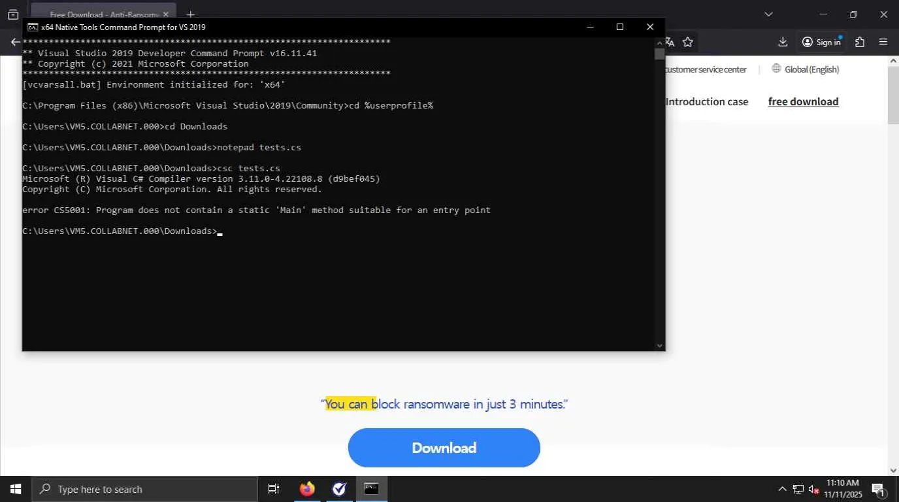Click the translate page icon in address bar
Image resolution: width=899 pixels, height=502 pixels.
coord(670,42)
